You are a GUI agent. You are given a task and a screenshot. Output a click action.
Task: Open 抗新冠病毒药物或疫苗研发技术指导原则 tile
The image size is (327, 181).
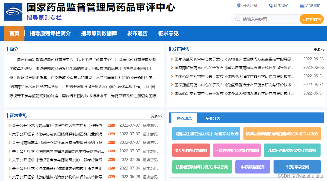(282, 134)
